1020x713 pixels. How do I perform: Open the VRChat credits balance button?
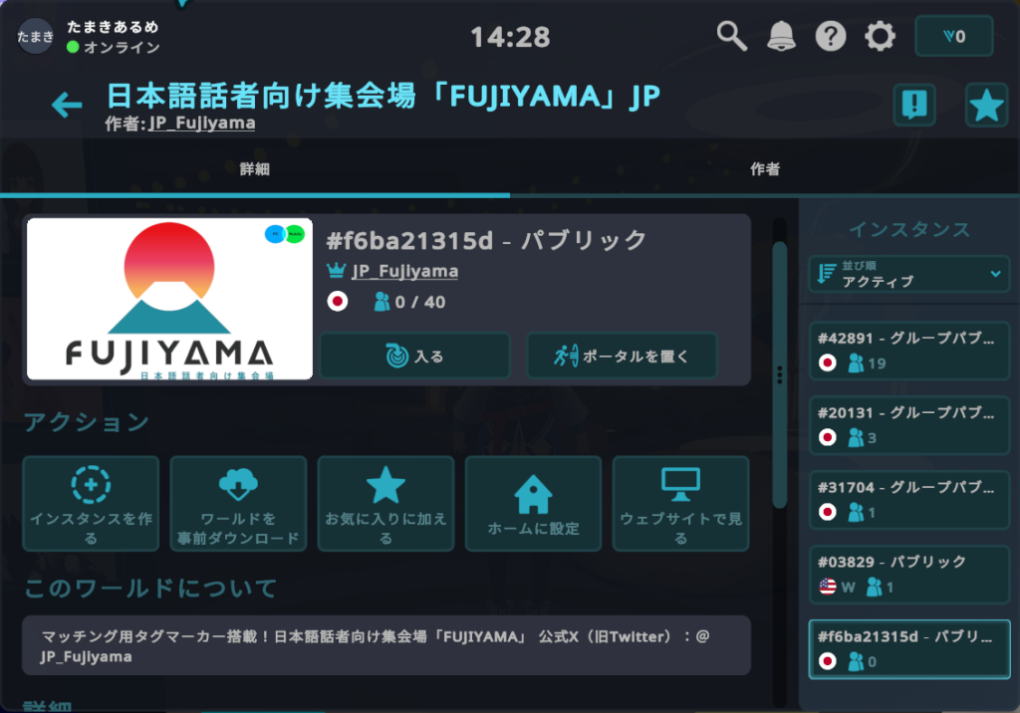pos(953,37)
